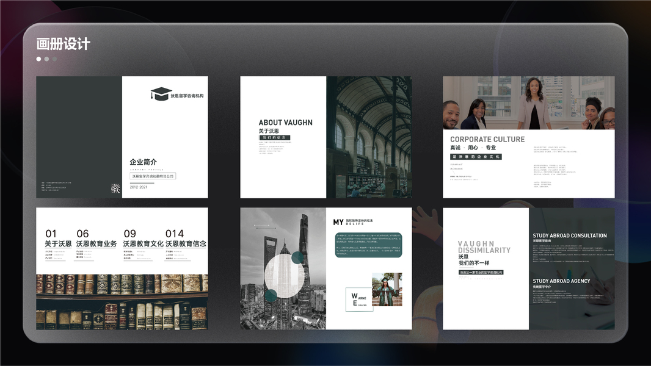
Task: Click the 沃恩留学咨询机构 logo text
Action: pyautogui.click(x=187, y=96)
